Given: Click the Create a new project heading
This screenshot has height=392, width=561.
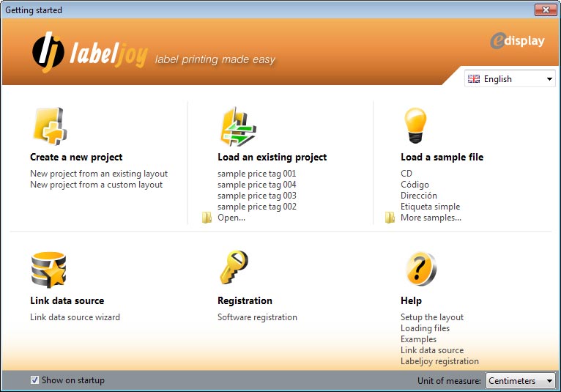Looking at the screenshot, I should (x=76, y=157).
